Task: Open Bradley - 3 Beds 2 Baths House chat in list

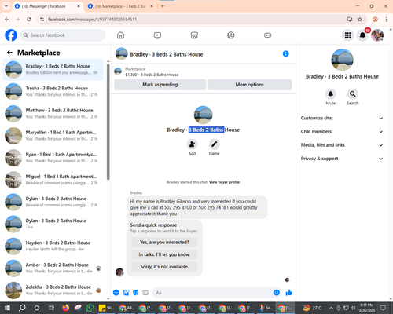Action: tap(53, 70)
